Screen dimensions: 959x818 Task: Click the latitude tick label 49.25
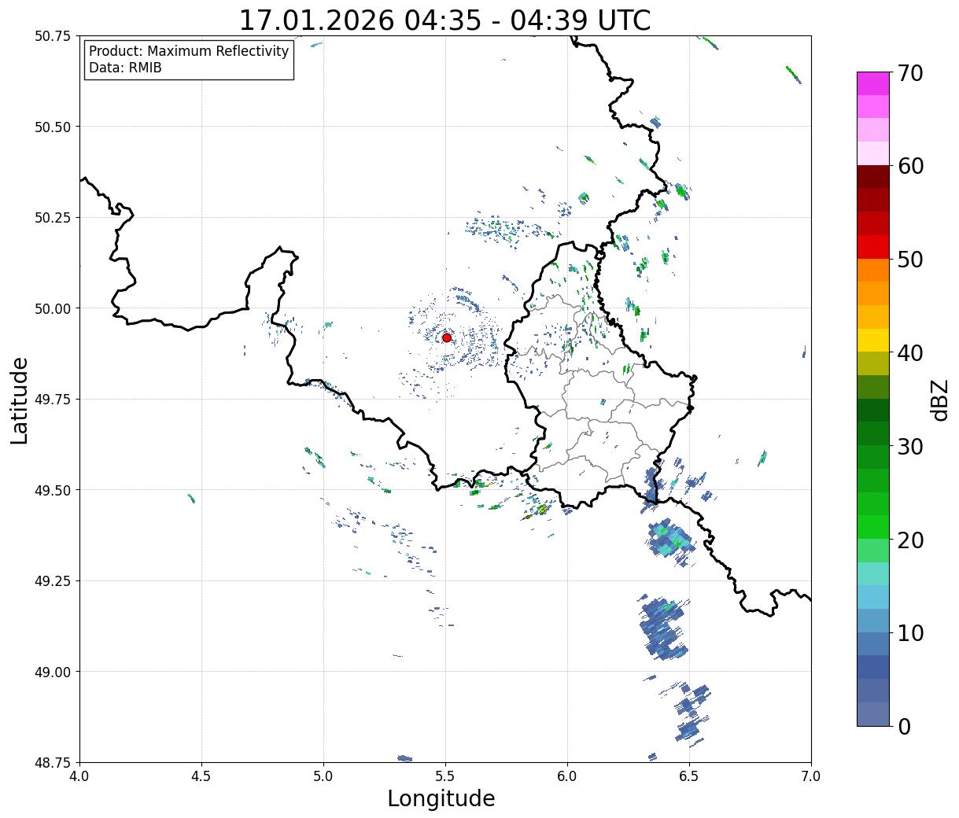coord(53,580)
